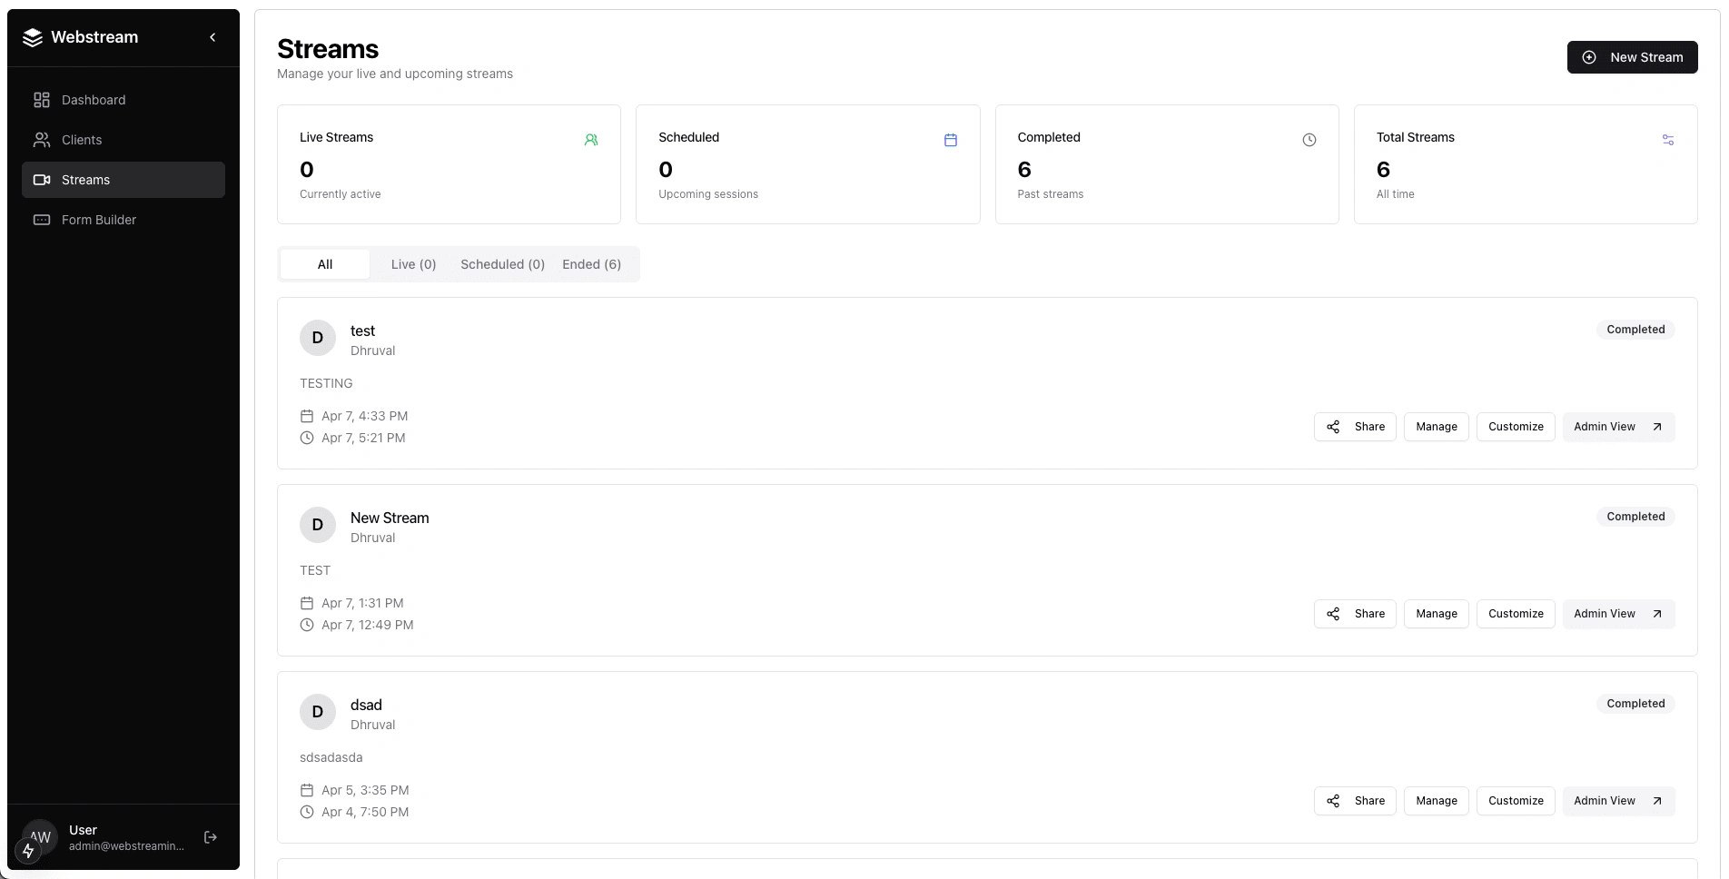The width and height of the screenshot is (1729, 879).
Task: Show the Scheduled (0) tab
Action: (502, 264)
